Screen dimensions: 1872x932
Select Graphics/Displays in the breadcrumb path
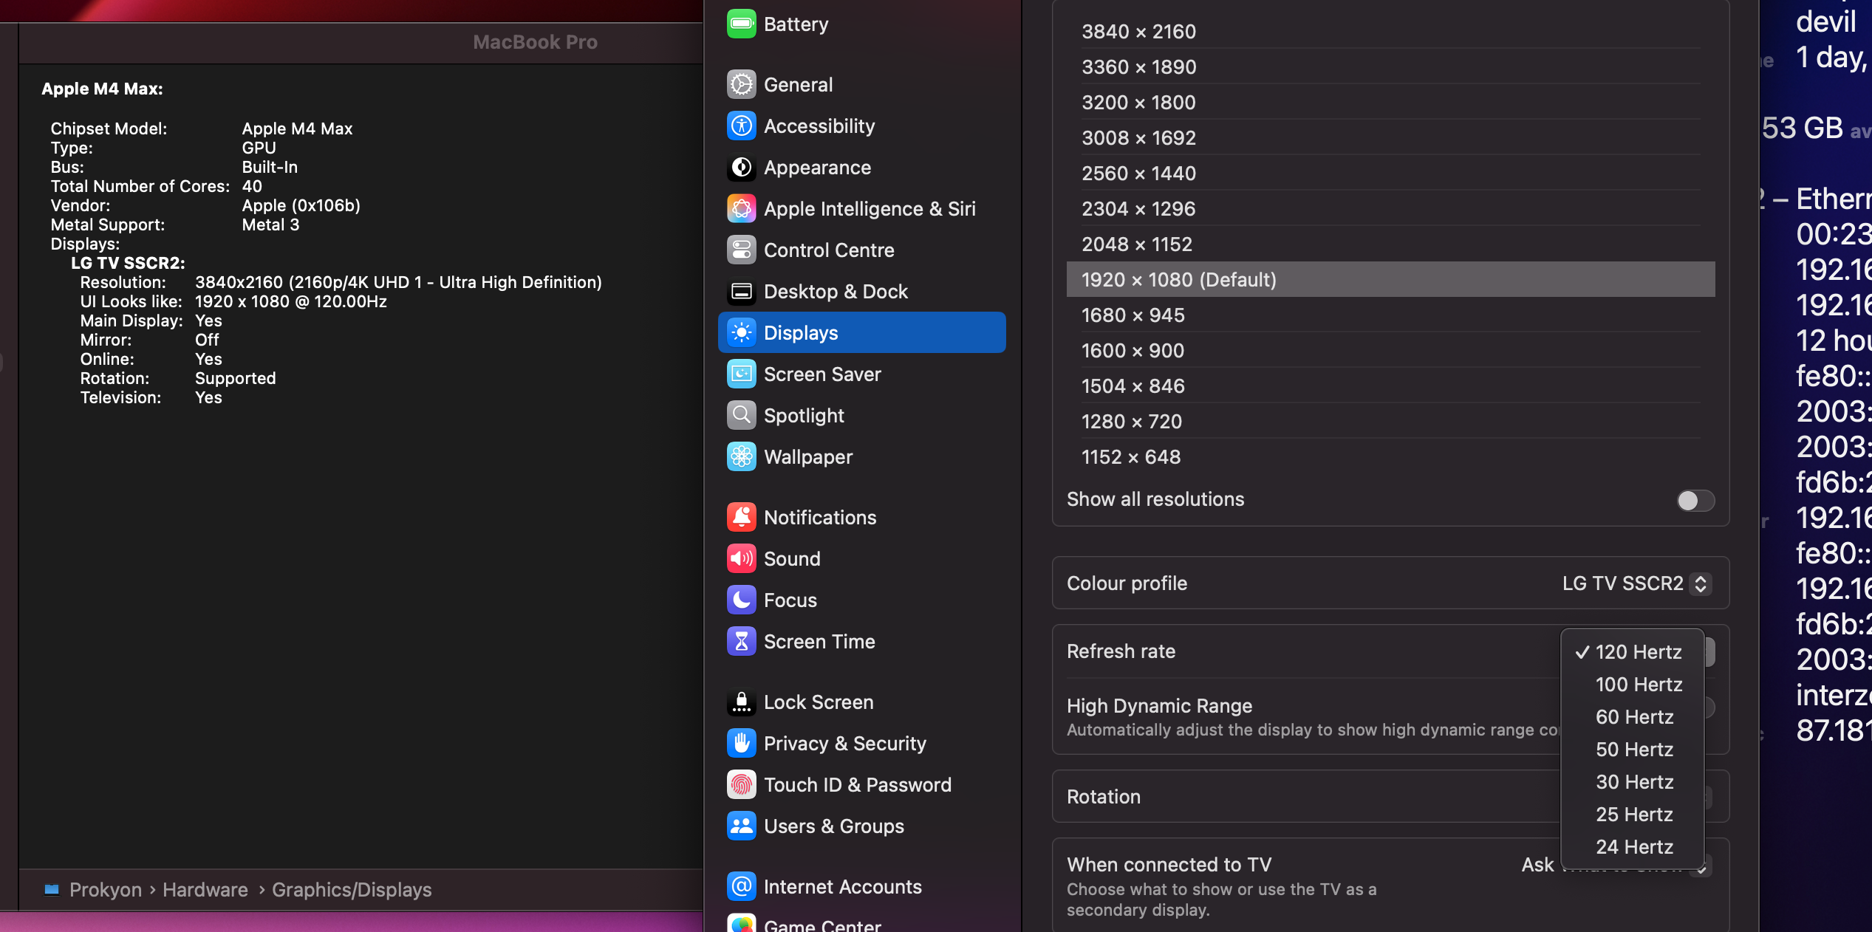[352, 890]
